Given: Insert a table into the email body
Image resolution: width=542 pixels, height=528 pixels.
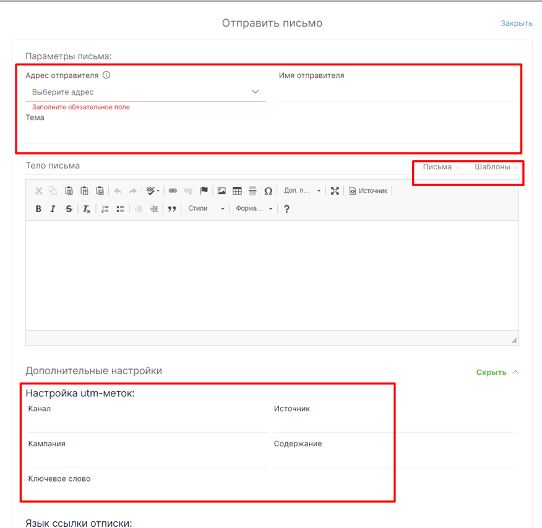Looking at the screenshot, I should click(x=237, y=191).
